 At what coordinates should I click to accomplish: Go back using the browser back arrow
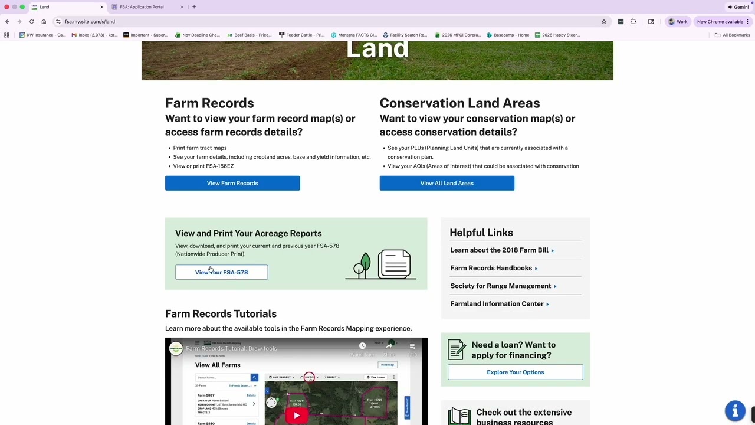pos(7,22)
